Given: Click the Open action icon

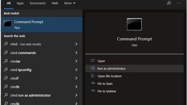Looking at the screenshot, I should pos(93,60).
